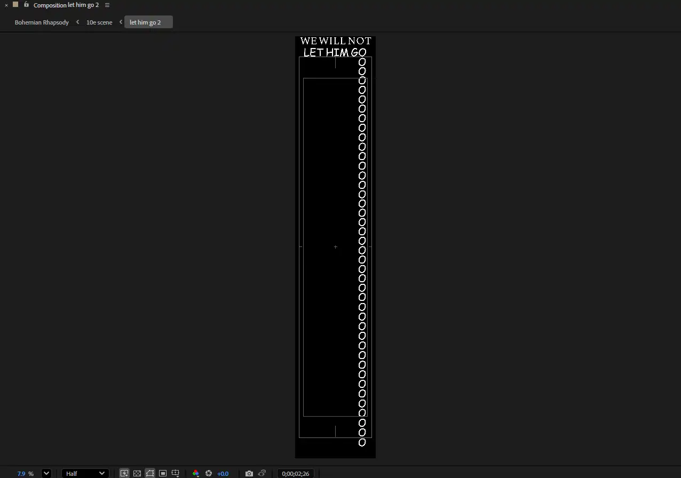Toggle the transparency grid
The width and height of the screenshot is (681, 478).
pos(137,473)
